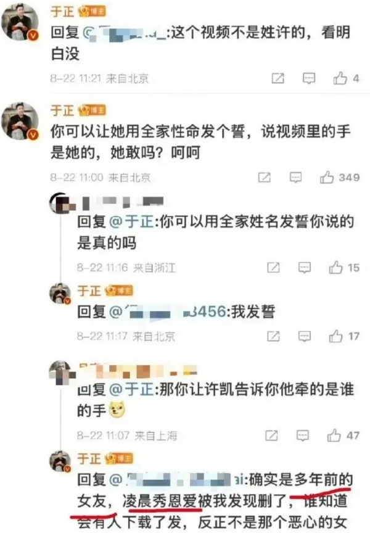The height and width of the screenshot is (533, 370).
Task: Open 于正 username in the second comment
Action: (x=62, y=110)
